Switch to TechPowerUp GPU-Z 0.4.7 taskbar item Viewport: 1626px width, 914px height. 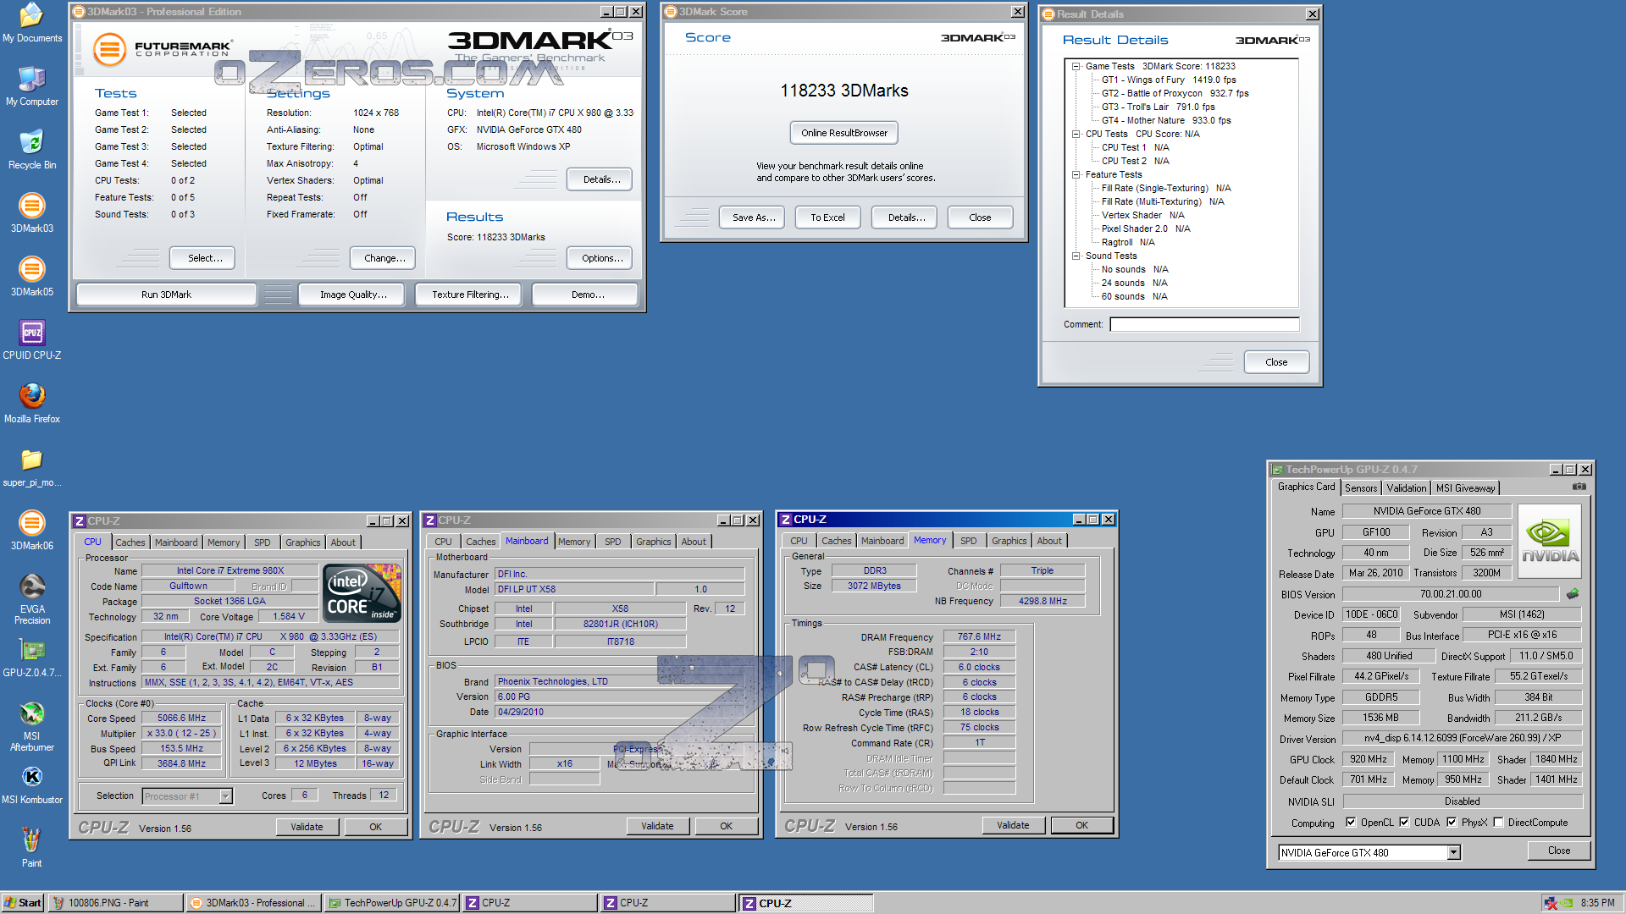(x=393, y=903)
